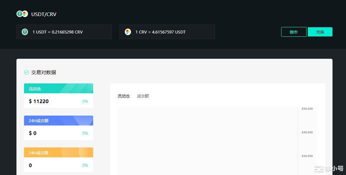Click the USDT/CRV pair token icons
This screenshot has height=175, width=346.
click(x=22, y=14)
